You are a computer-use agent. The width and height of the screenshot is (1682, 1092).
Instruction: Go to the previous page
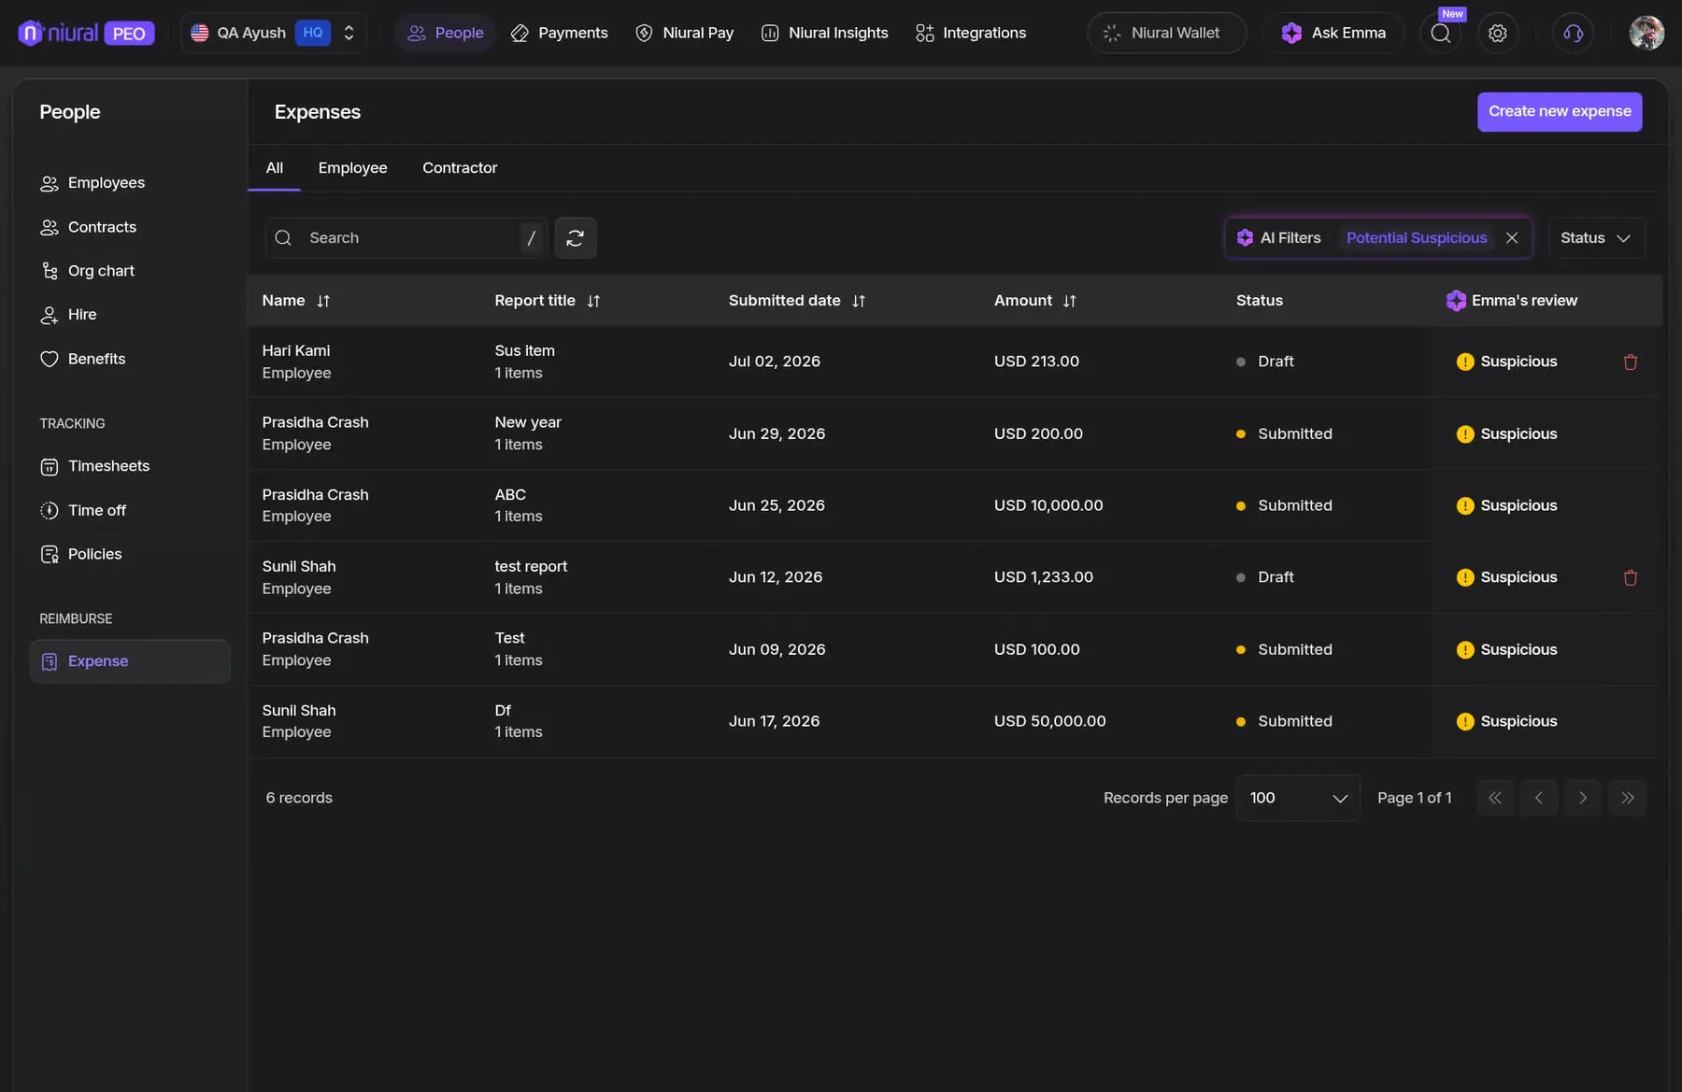1538,798
